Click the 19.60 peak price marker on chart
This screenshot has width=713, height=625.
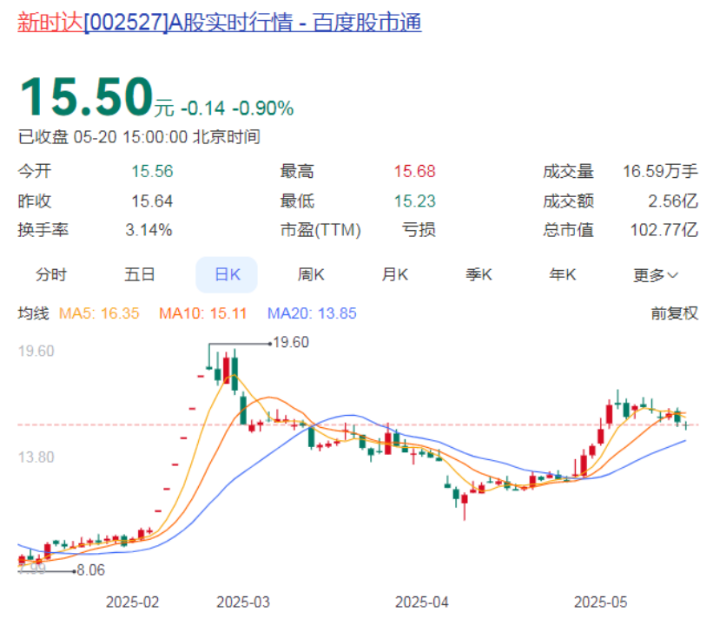point(291,342)
